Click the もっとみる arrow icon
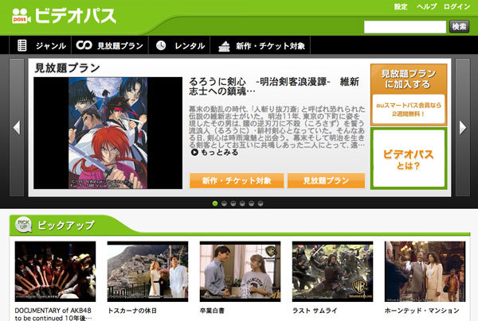Screen dimensions: 478x321 tap(194, 152)
